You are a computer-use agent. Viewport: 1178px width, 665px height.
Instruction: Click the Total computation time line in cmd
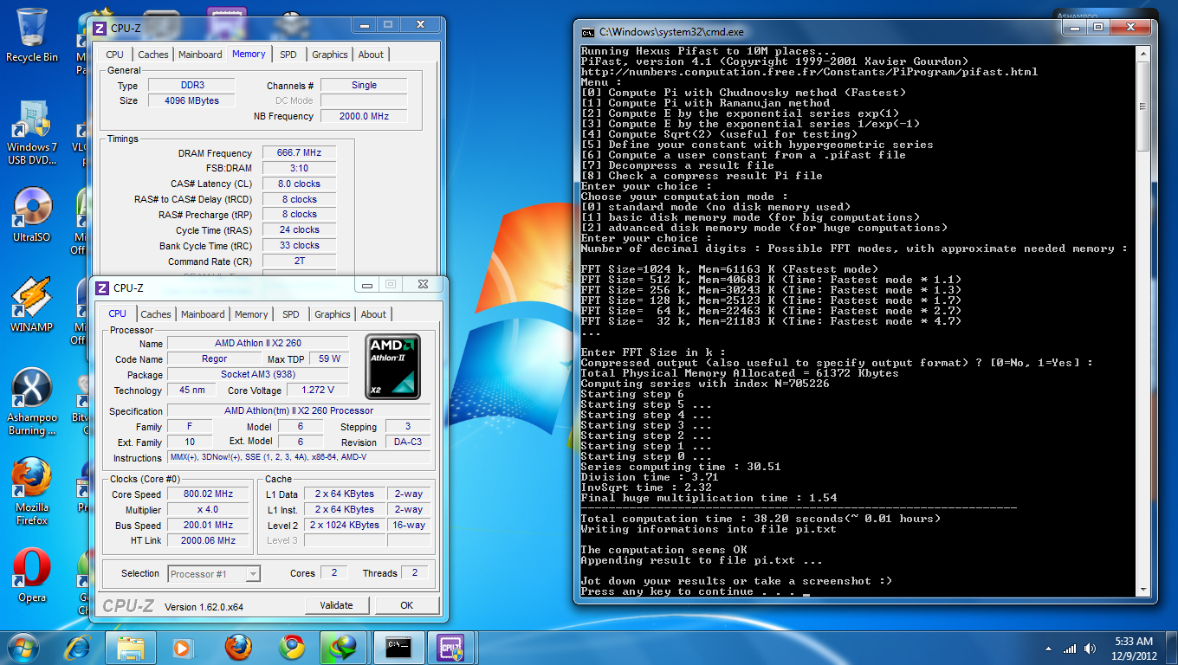pyautogui.click(x=760, y=519)
